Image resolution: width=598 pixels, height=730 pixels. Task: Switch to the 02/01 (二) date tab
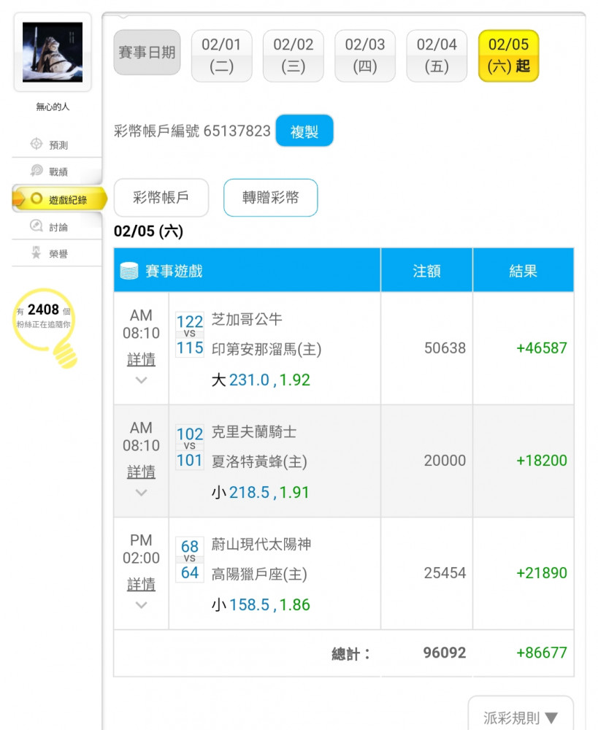click(x=222, y=56)
